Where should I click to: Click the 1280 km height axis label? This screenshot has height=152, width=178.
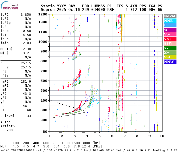click(43, 14)
